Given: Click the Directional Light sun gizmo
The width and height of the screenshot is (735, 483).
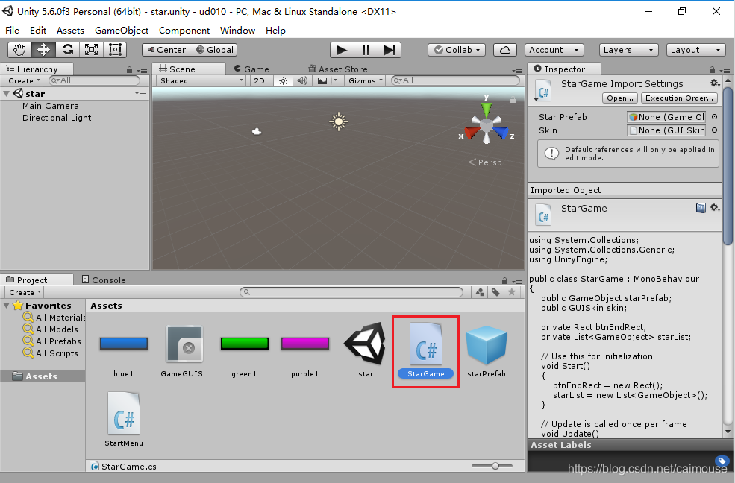Looking at the screenshot, I should (339, 121).
